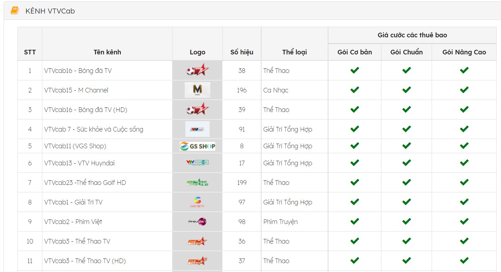Screen dimensions: 501x272
Task: Click the VTV Hyundai logo
Action: tap(197, 163)
